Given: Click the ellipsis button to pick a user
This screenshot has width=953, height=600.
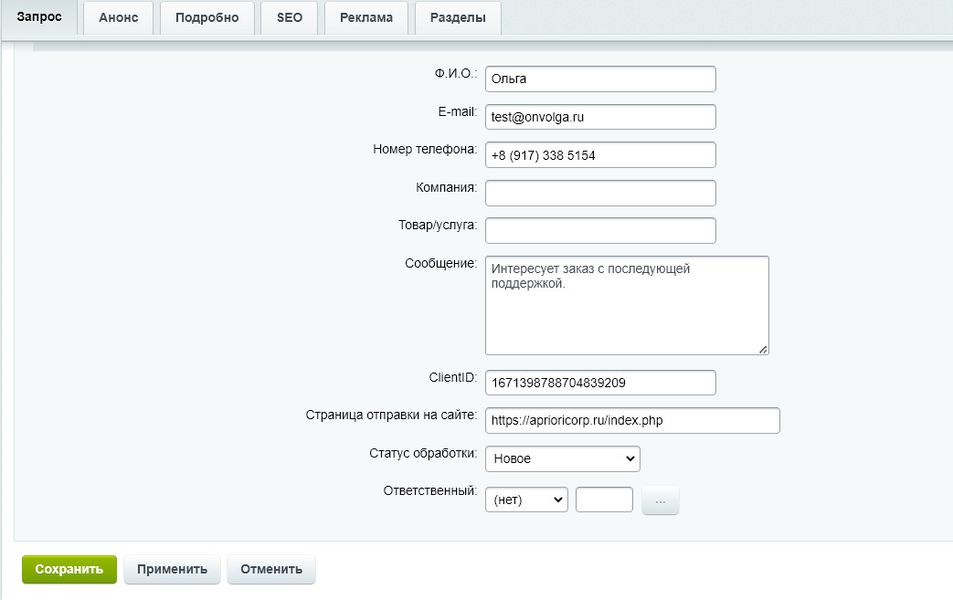Looking at the screenshot, I should coord(661,500).
